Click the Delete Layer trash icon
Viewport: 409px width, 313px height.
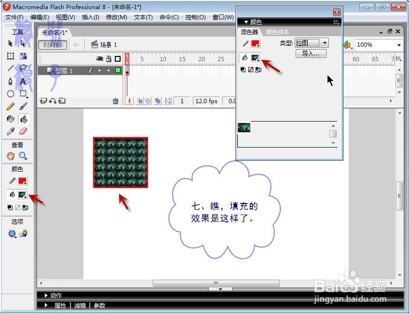click(115, 101)
